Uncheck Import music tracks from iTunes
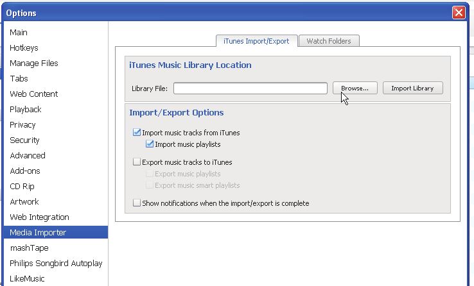 pyautogui.click(x=137, y=132)
